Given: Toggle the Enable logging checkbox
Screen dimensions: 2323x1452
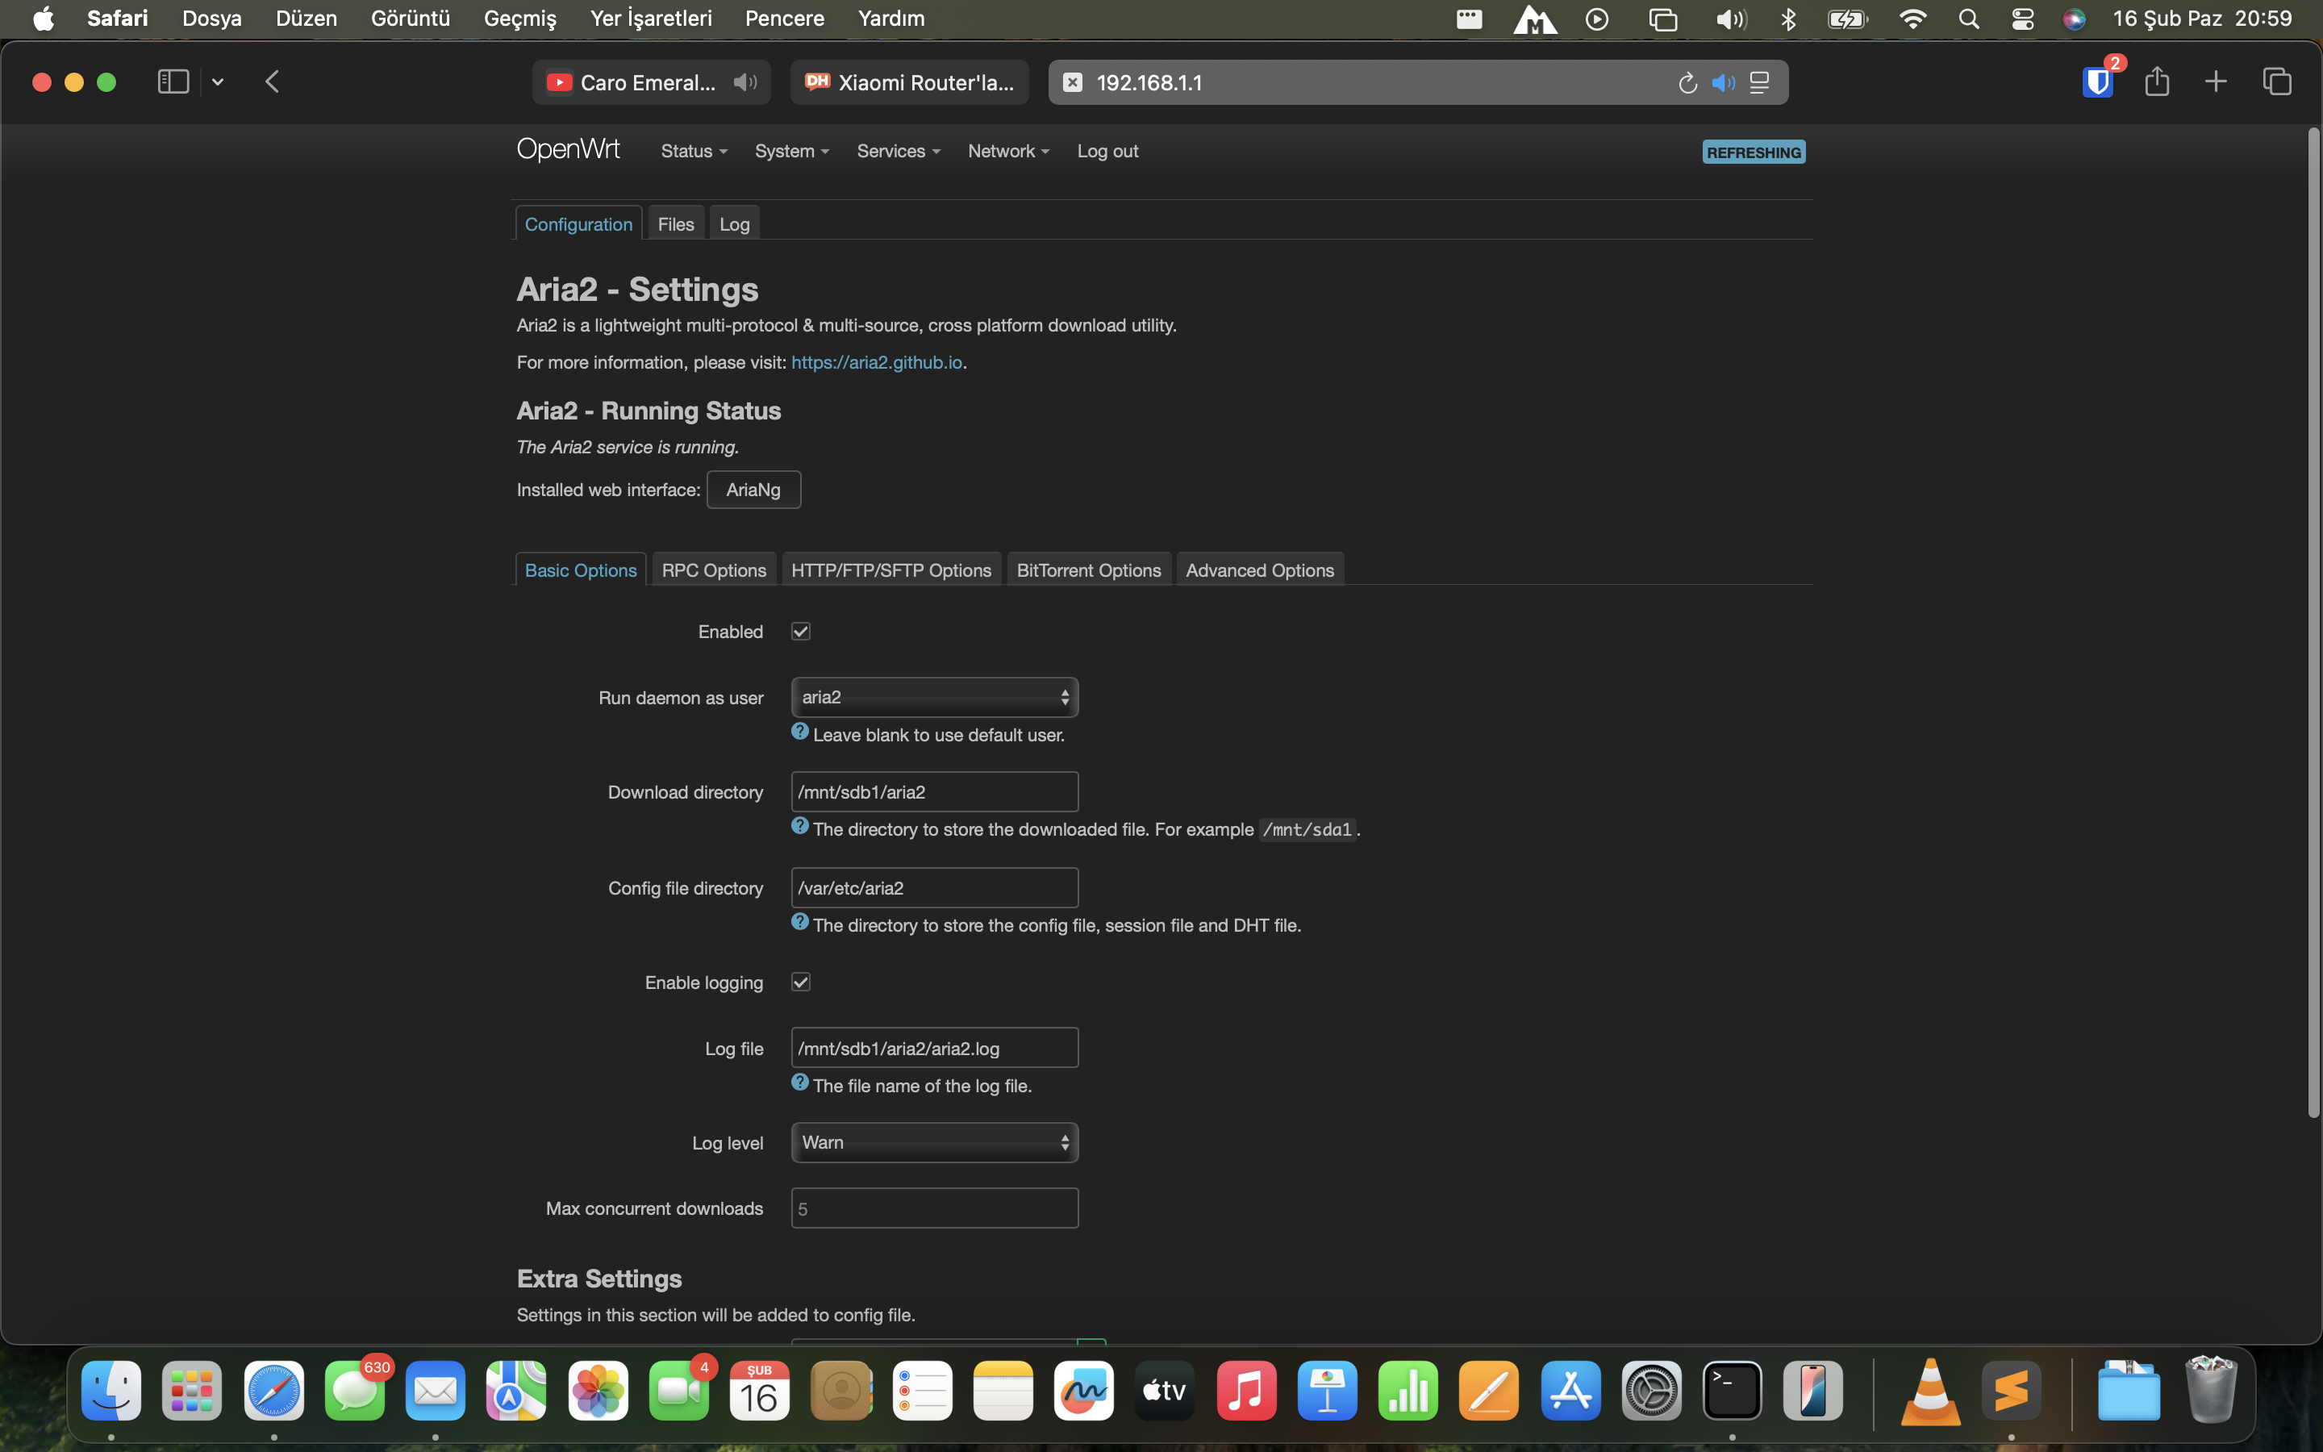Looking at the screenshot, I should (801, 982).
